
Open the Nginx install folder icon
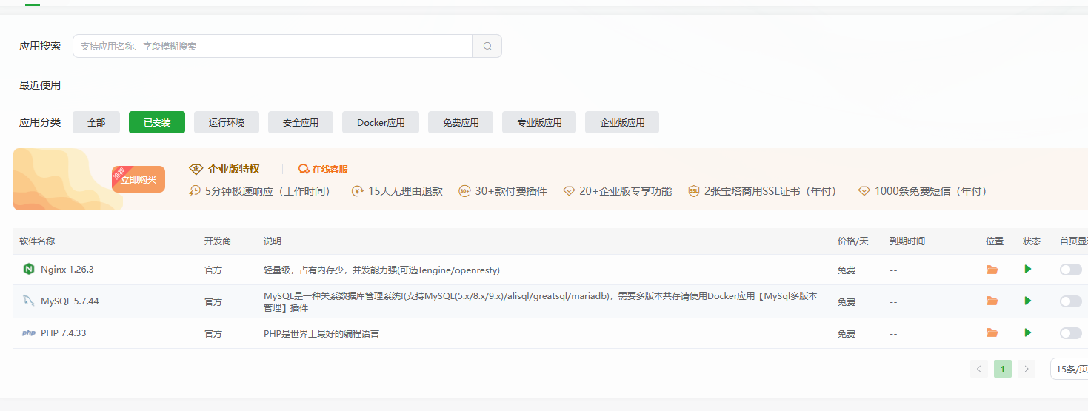(992, 270)
